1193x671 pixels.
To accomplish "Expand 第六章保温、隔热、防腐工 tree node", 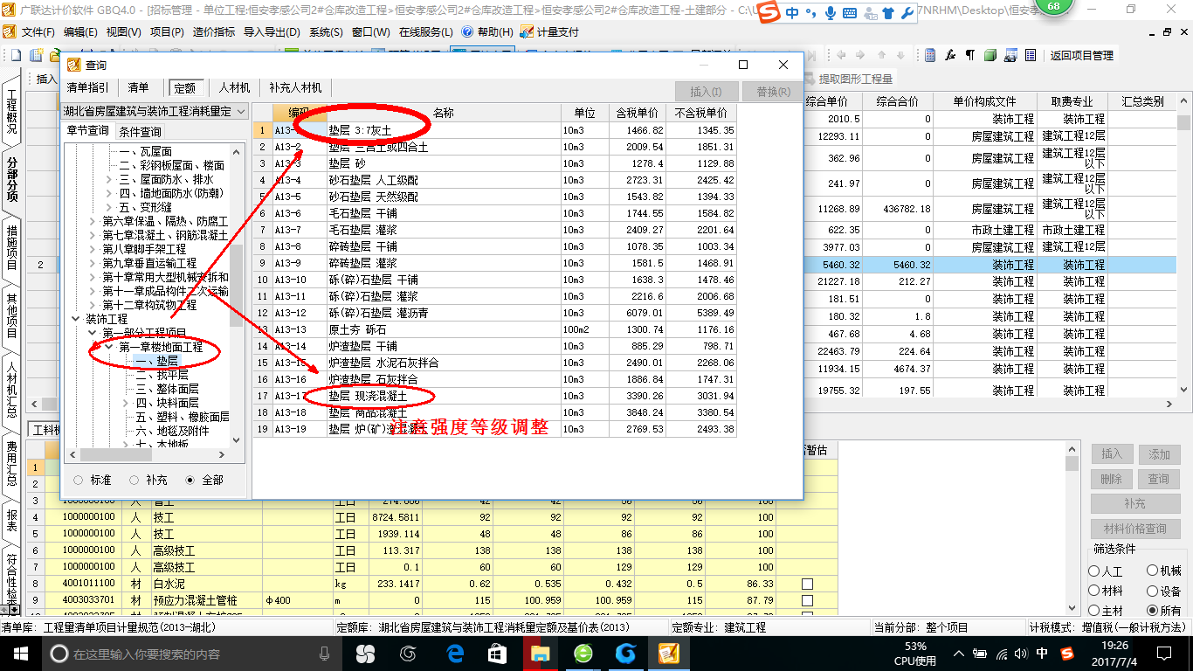I will (x=93, y=221).
